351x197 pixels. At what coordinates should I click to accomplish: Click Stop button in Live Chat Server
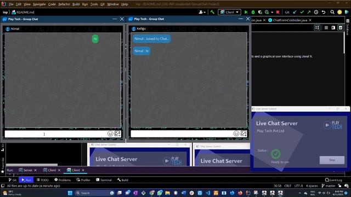(x=332, y=160)
